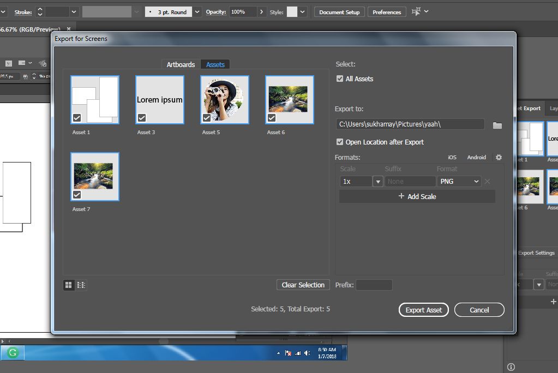Click Add Scale button

[x=417, y=196]
